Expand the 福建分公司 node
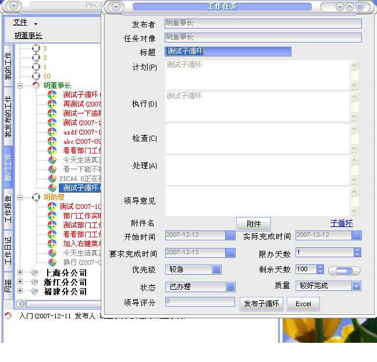The width and height of the screenshot is (377, 362). point(20,291)
